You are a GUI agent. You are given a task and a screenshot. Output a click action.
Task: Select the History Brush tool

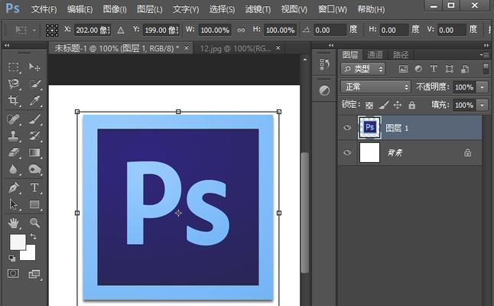tap(34, 136)
